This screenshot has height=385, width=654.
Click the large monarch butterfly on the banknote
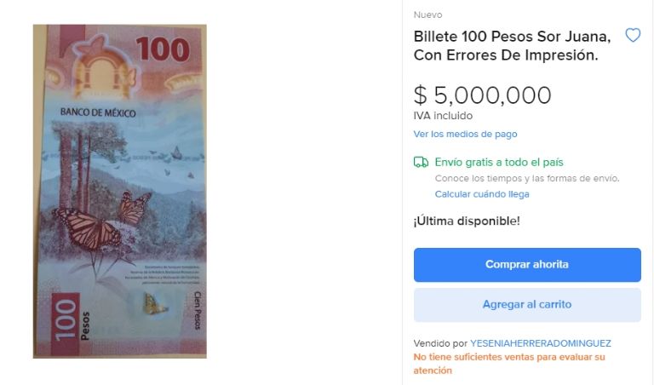[88, 228]
